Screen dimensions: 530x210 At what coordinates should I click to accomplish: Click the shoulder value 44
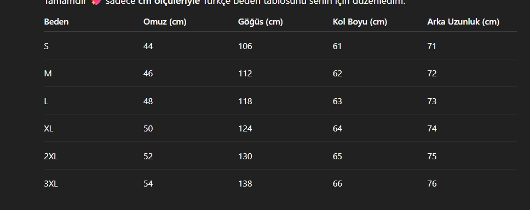(148, 46)
